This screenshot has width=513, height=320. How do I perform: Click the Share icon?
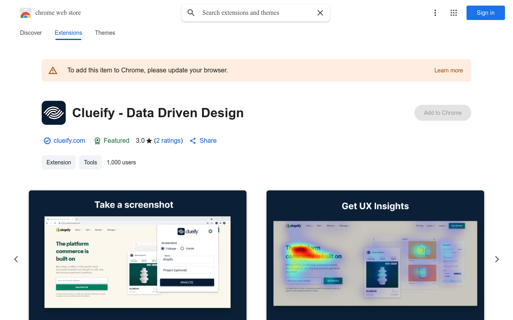192,141
